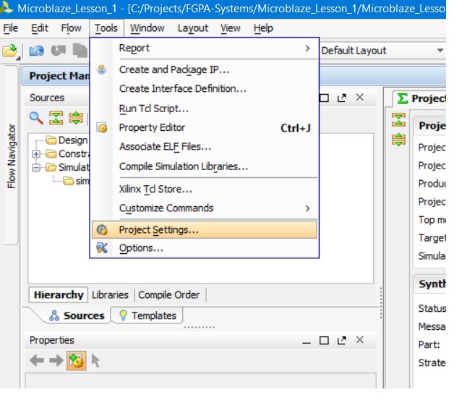Select the Libraries view tab
Viewport: 454px width, 395px height.
110,294
